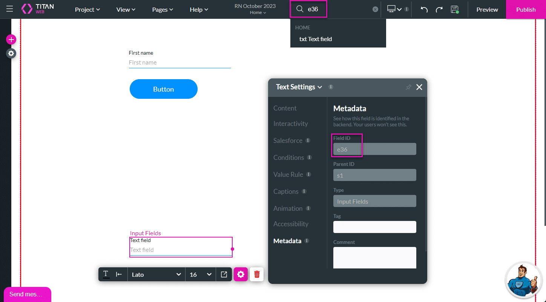This screenshot has height=302, width=546.
Task: Open the Project menu
Action: coord(87,9)
